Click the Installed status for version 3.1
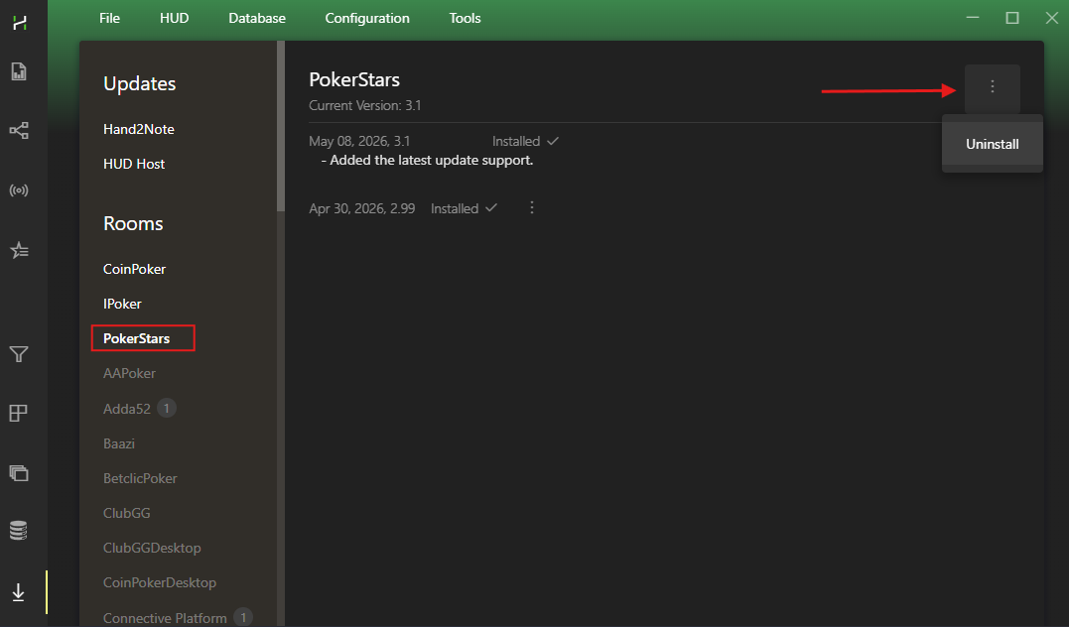Image resolution: width=1069 pixels, height=627 pixels. tap(525, 141)
